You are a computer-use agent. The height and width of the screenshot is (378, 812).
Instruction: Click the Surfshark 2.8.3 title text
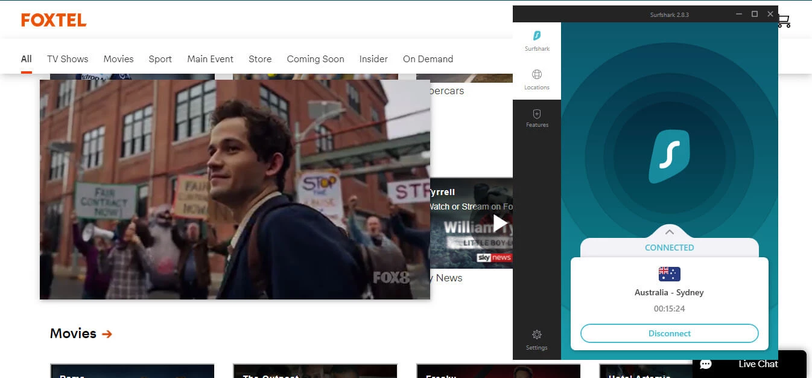pos(669,14)
